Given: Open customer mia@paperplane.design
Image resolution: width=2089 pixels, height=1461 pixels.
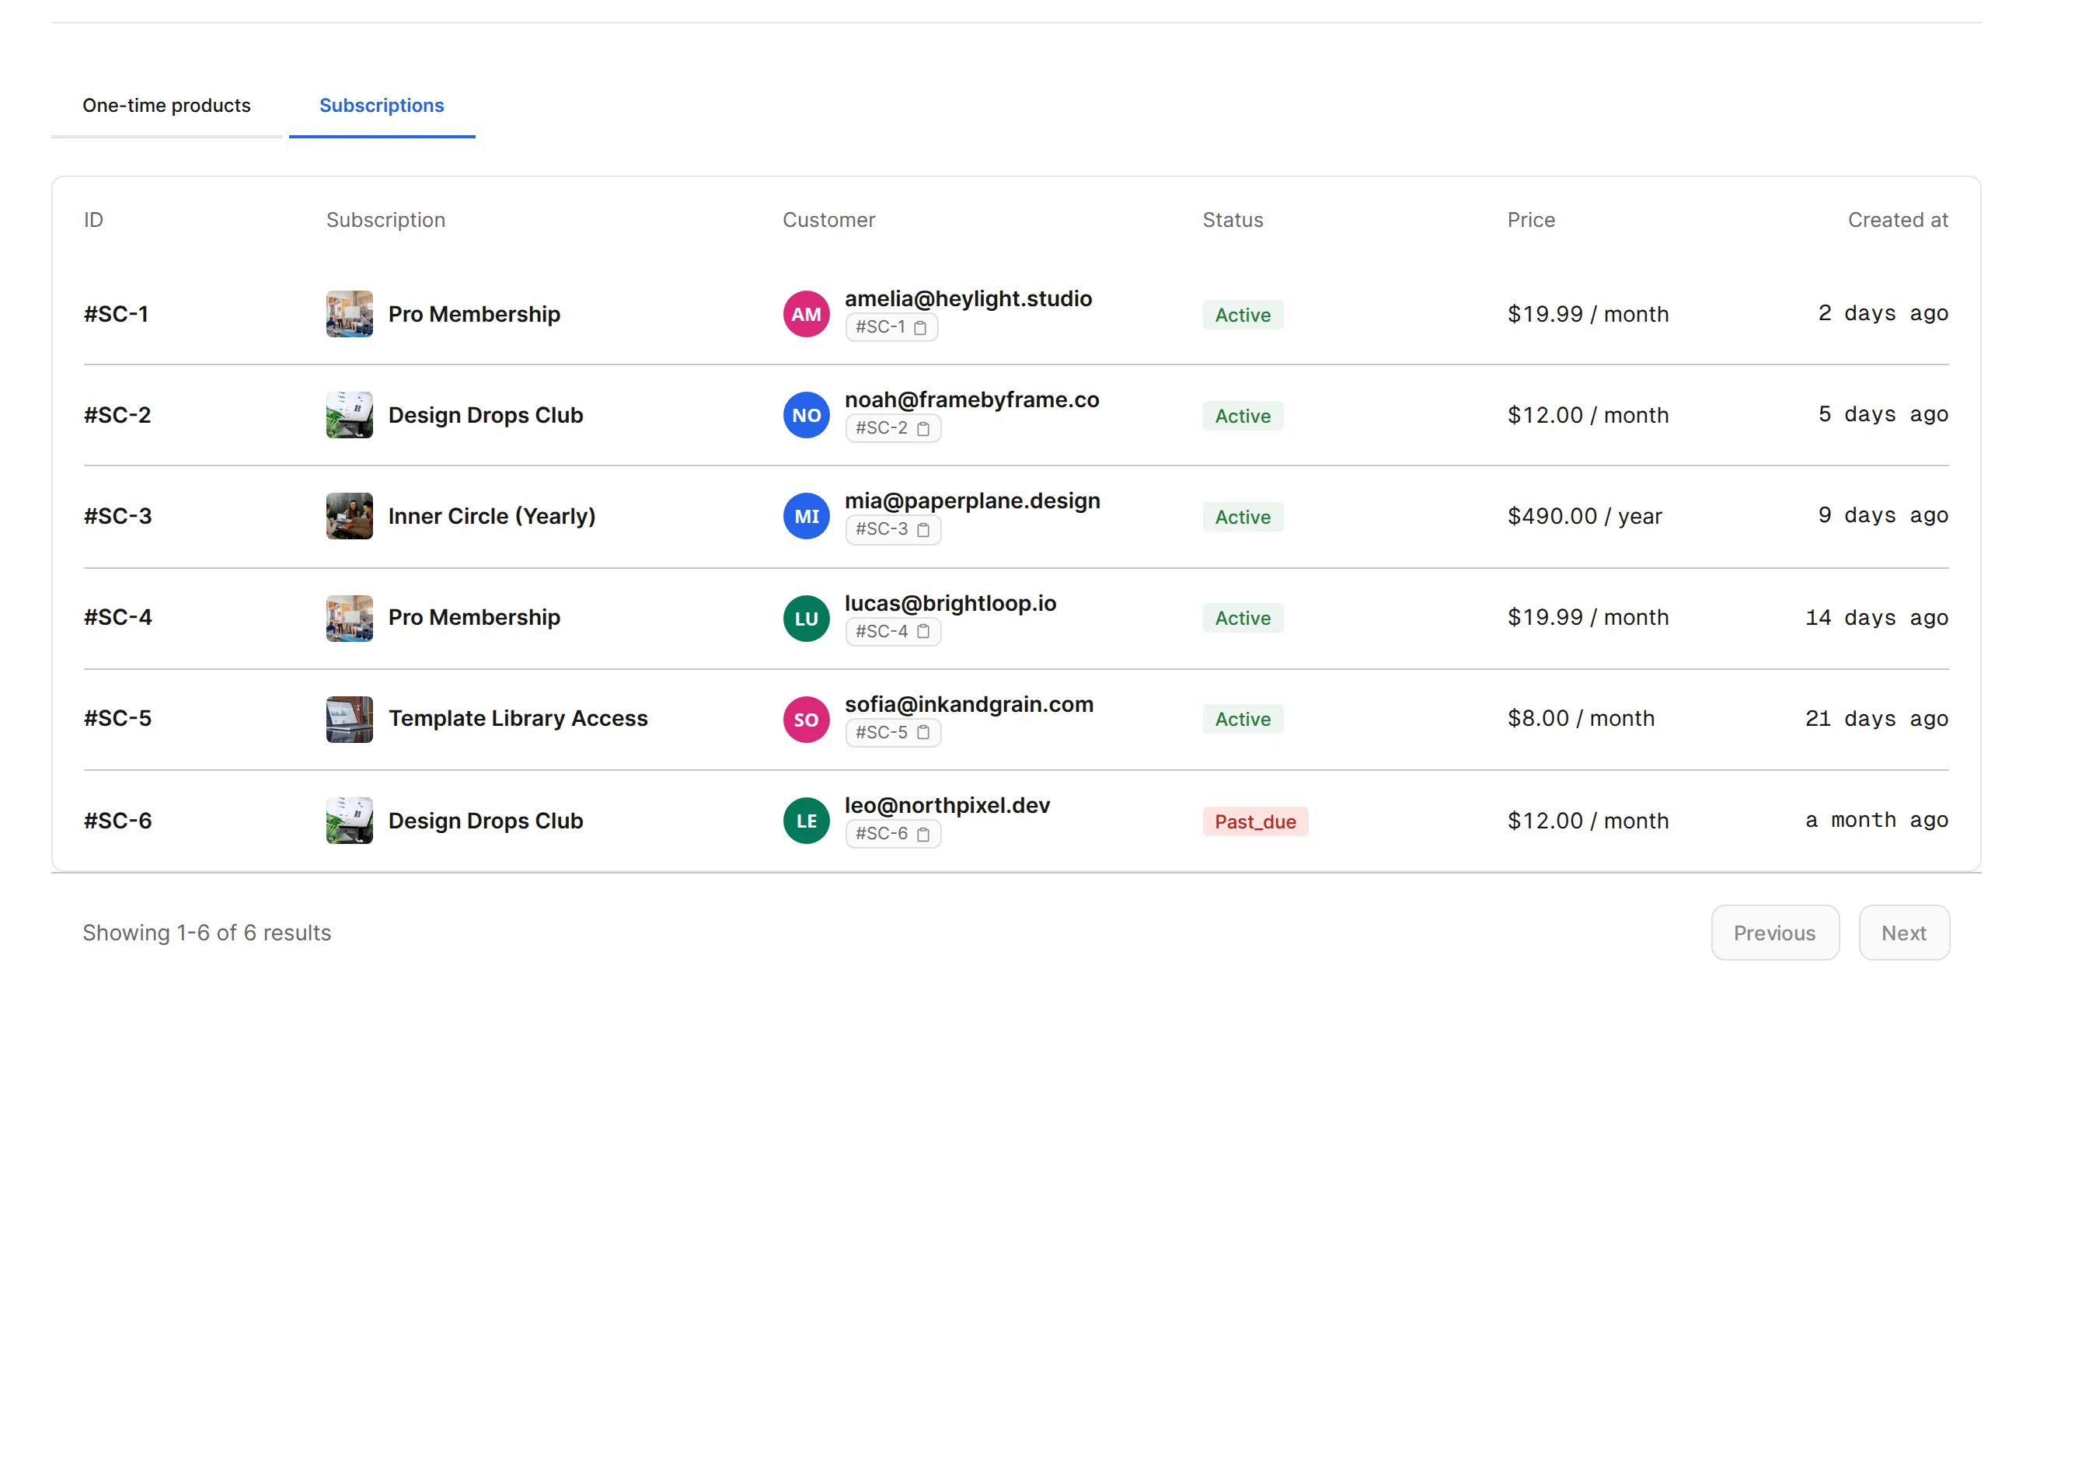Looking at the screenshot, I should [x=973, y=500].
